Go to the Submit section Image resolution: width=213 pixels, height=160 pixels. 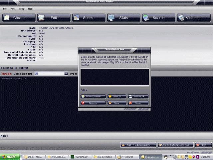[x=89, y=18]
